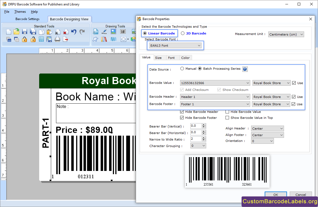The width and height of the screenshot is (318, 207).
Task: Switch to the Color tab in Barcode Properties
Action: [185, 58]
